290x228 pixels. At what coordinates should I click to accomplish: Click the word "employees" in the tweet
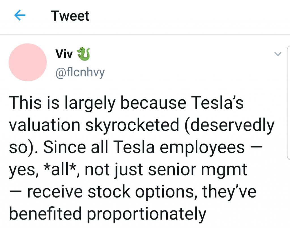(x=202, y=148)
